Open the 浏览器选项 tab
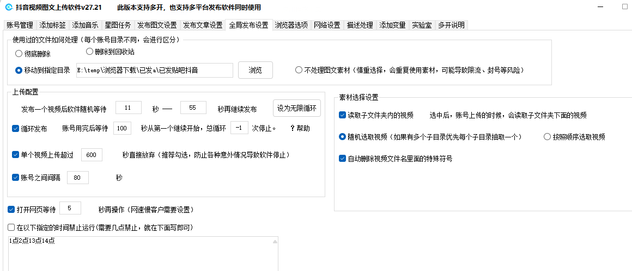632x271 pixels. (x=291, y=25)
